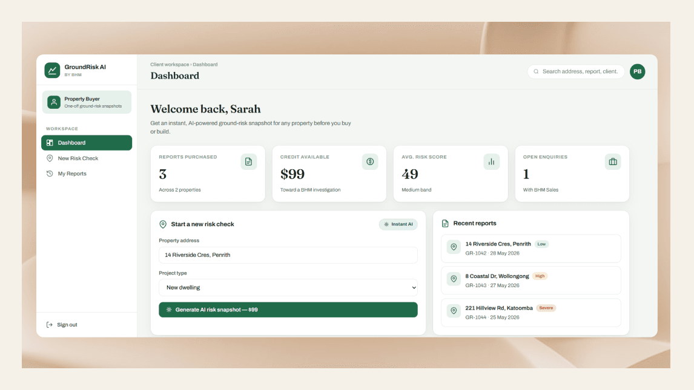Open the 221 Hillview Rd, Katoomba report

pos(530,313)
